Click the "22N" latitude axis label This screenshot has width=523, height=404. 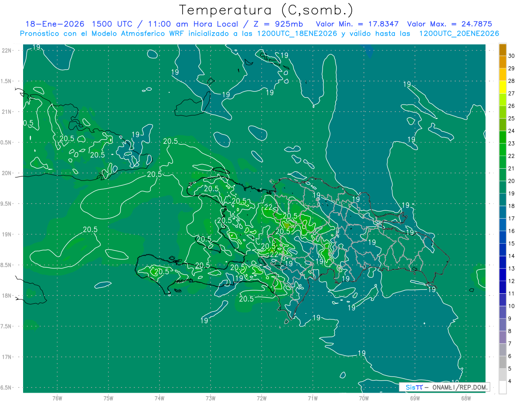[7, 51]
